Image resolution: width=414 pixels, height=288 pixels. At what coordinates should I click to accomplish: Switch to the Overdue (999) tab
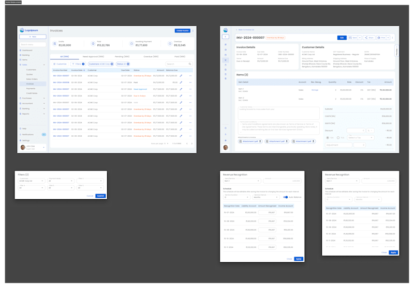click(151, 57)
